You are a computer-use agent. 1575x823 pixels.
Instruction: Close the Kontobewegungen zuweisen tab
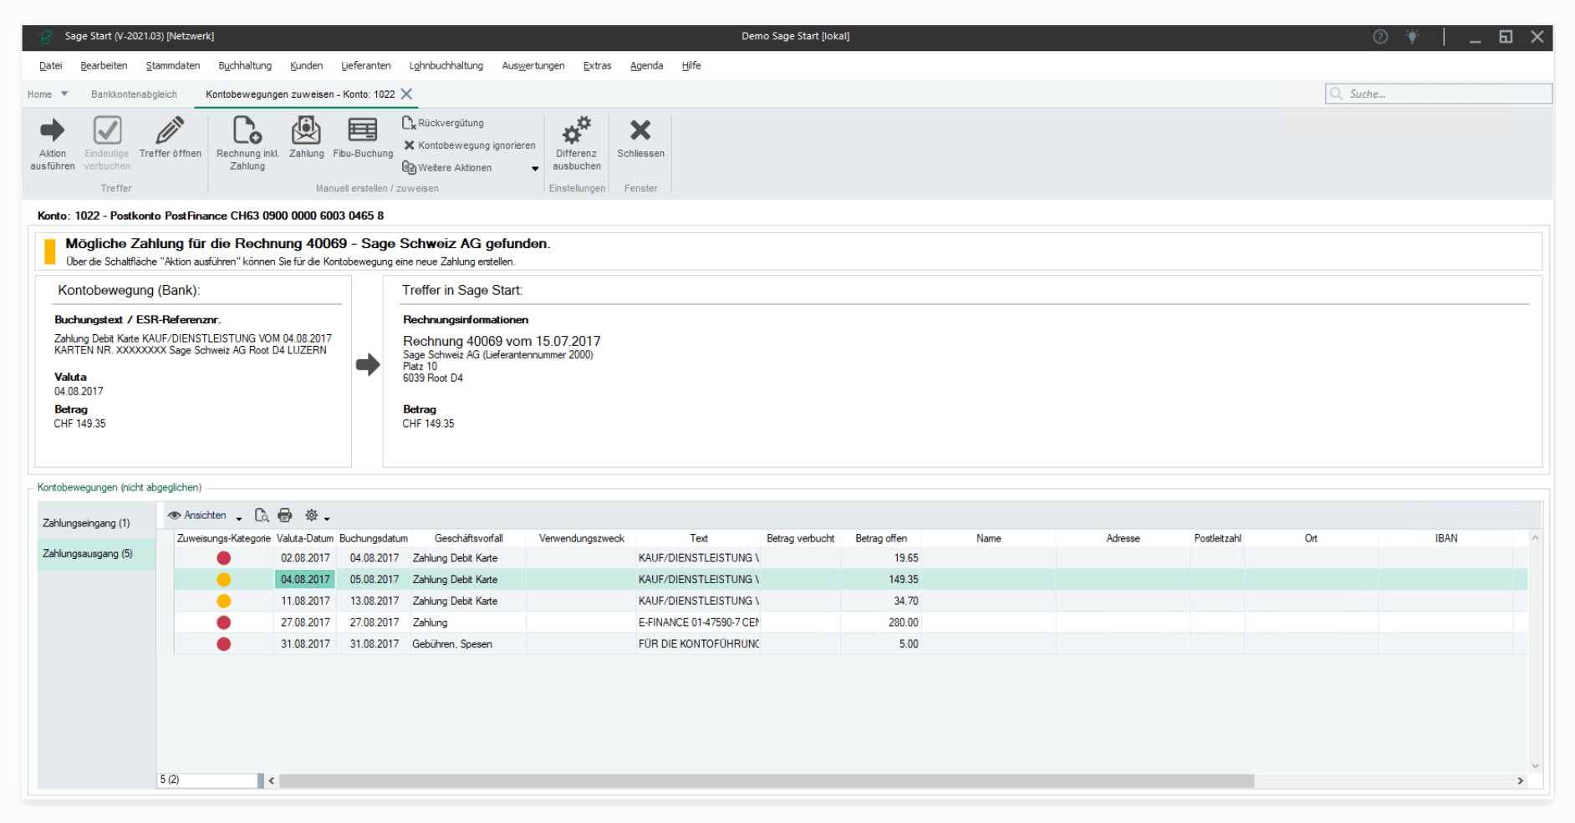[406, 94]
